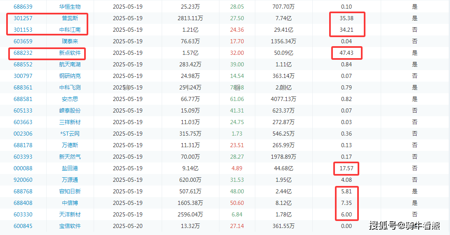
Task: Select the 1978.89万 amount cell
Action: (x=283, y=157)
